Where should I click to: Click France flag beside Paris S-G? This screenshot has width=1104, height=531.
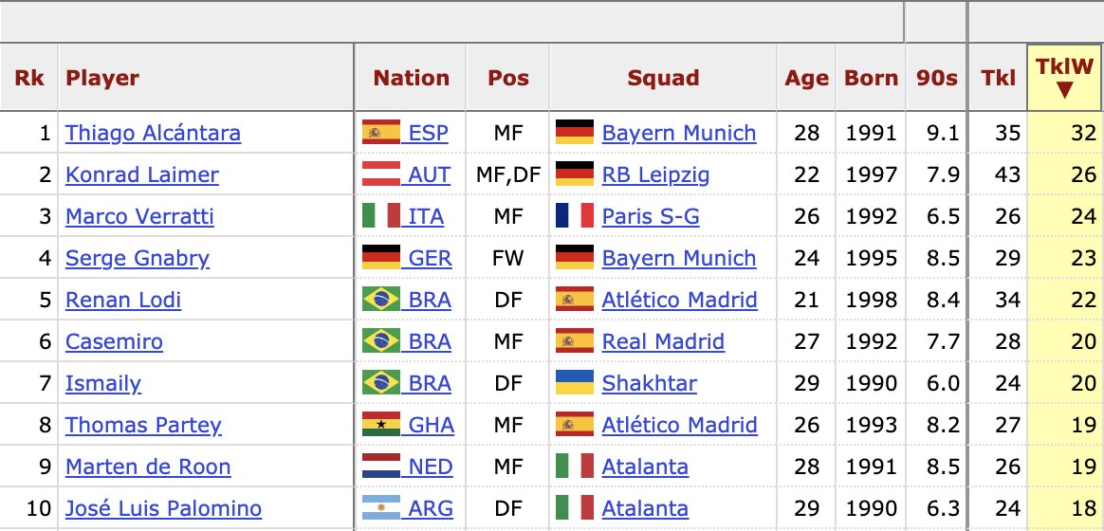(574, 216)
